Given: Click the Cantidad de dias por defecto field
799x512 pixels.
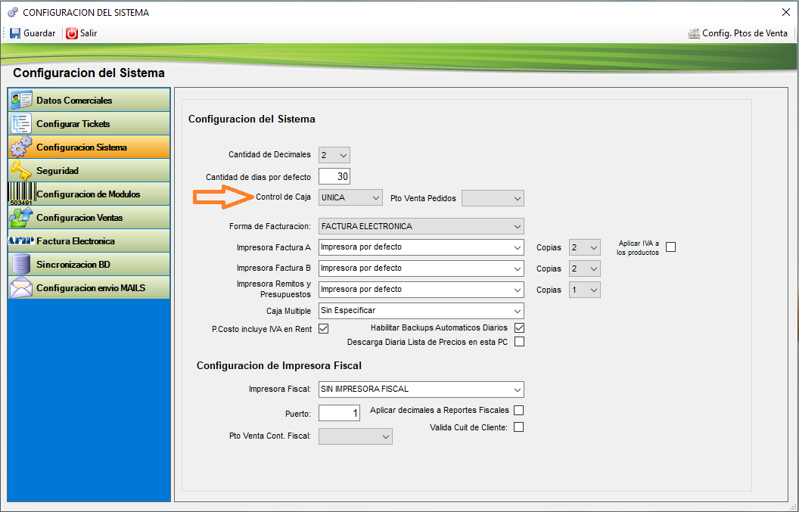Looking at the screenshot, I should pyautogui.click(x=334, y=177).
